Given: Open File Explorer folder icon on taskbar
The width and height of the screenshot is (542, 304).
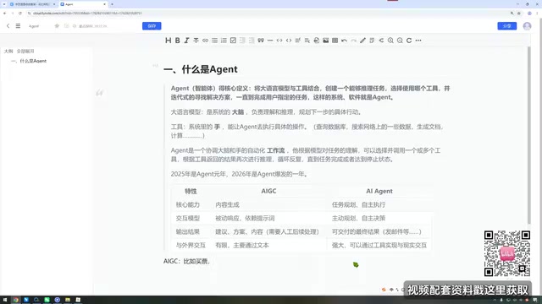Looking at the screenshot, I should coord(68,300).
